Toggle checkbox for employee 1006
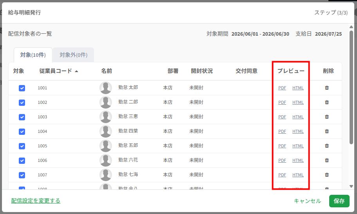Image resolution: width=357 pixels, height=214 pixels. click(22, 160)
